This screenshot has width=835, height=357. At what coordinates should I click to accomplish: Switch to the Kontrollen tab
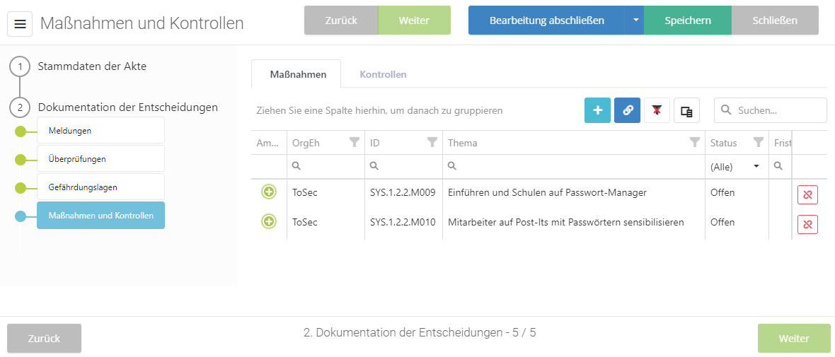click(383, 74)
